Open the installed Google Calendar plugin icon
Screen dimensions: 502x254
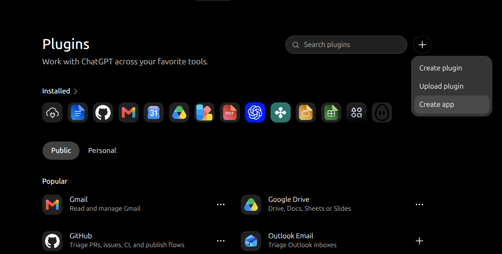(154, 112)
